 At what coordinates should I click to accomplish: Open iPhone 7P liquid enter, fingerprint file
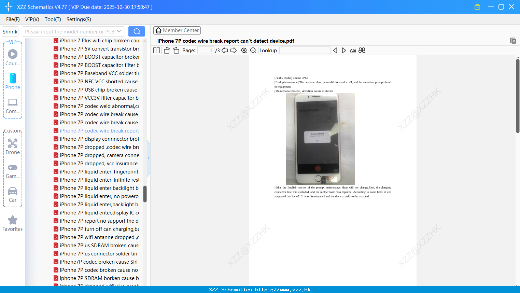pos(96,172)
